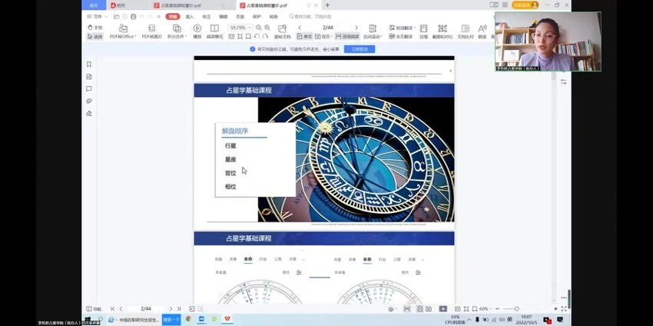Expand the arrow next to 文件 menu

coord(106,17)
